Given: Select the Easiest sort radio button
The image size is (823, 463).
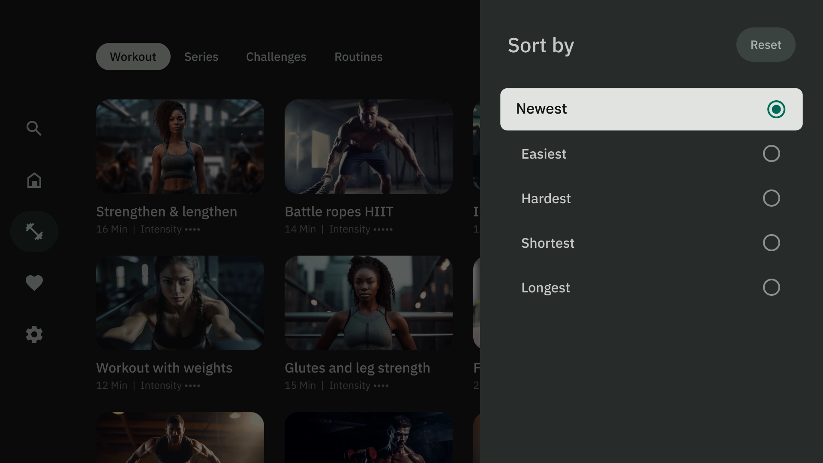Looking at the screenshot, I should (x=772, y=153).
